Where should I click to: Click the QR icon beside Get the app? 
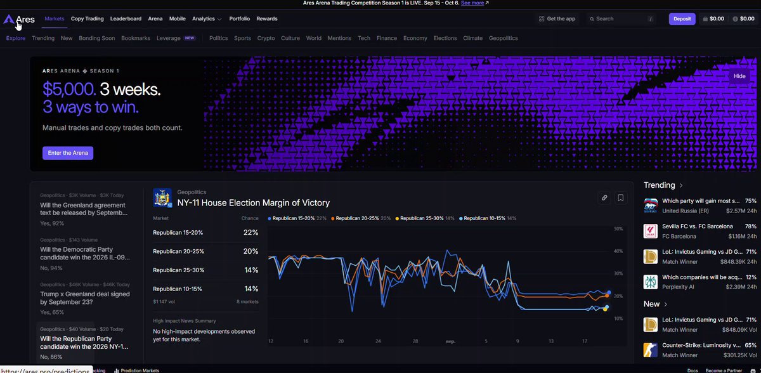coord(542,19)
